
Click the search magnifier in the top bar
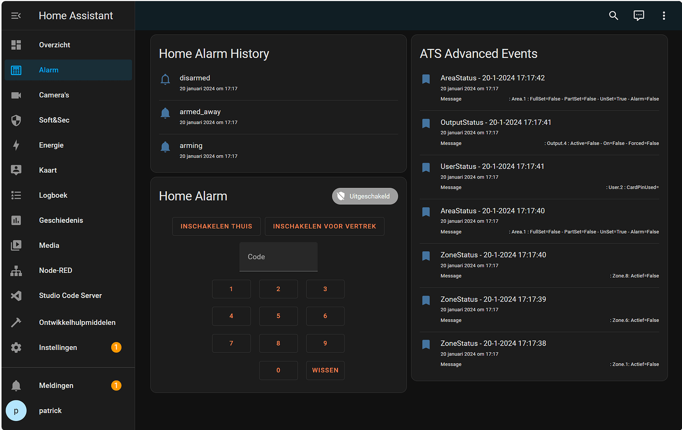[613, 15]
